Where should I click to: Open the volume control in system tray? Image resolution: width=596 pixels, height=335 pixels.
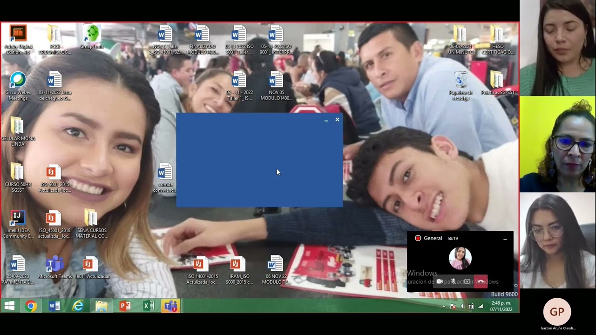coord(462,306)
